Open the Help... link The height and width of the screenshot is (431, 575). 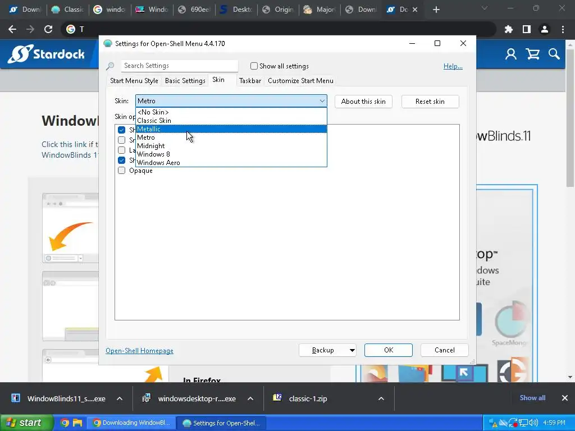coord(453,66)
